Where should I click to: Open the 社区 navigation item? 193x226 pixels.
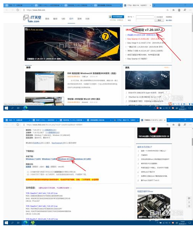click(x=87, y=19)
